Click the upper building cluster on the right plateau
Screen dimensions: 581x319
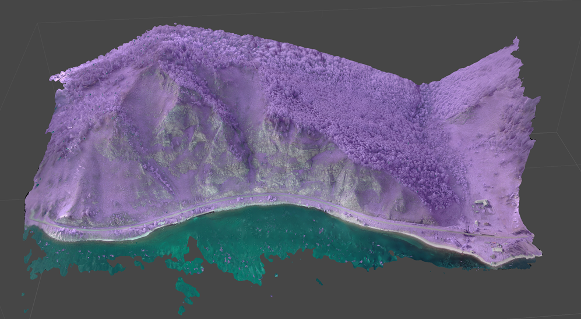481,203
